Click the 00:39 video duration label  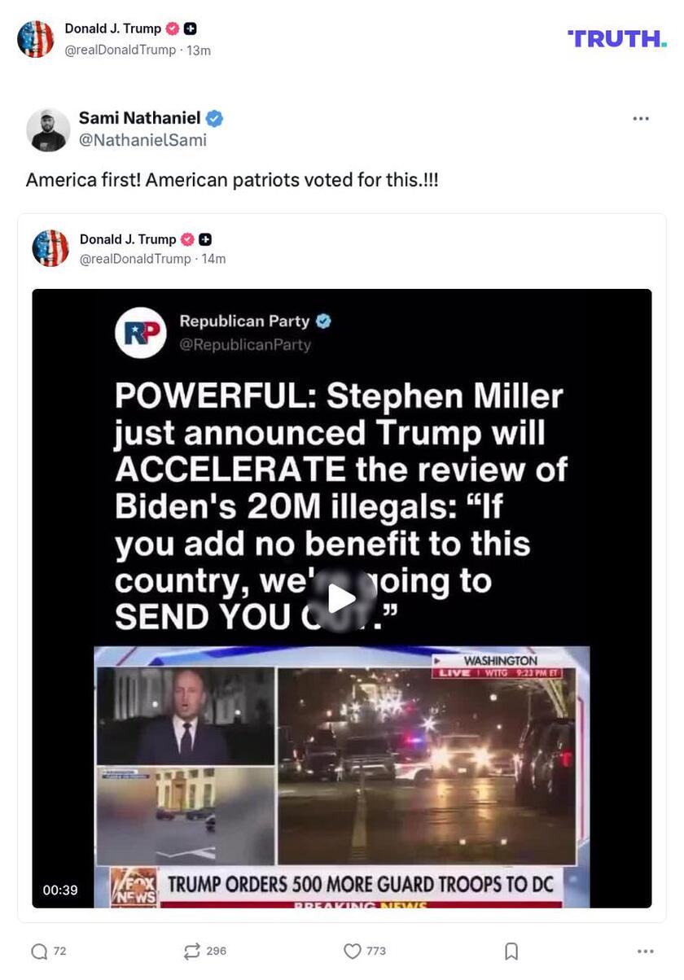click(60, 890)
